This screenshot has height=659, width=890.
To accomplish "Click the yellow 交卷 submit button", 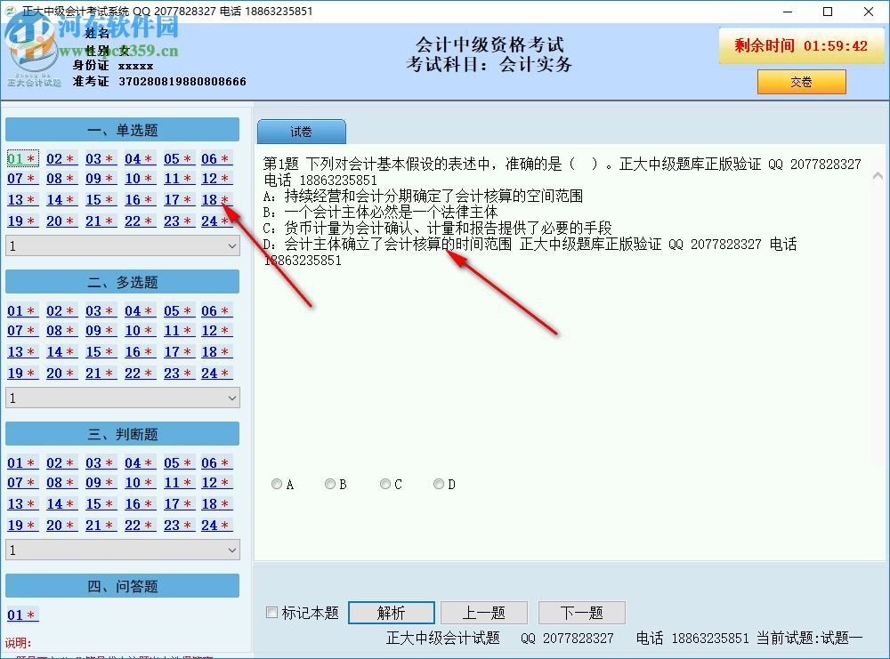I will click(800, 81).
